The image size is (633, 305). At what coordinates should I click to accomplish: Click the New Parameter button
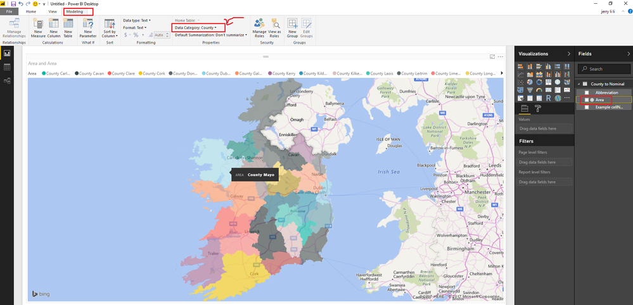[x=87, y=28]
